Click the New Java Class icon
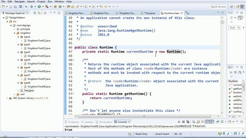Image resolution: width=246 pixels, height=138 pixels. point(60,7)
